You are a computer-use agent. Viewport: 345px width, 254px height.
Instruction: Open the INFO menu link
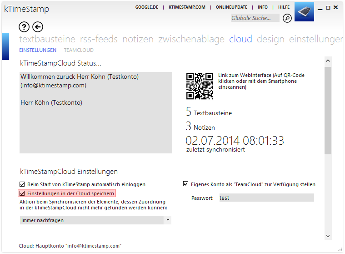[263, 7]
